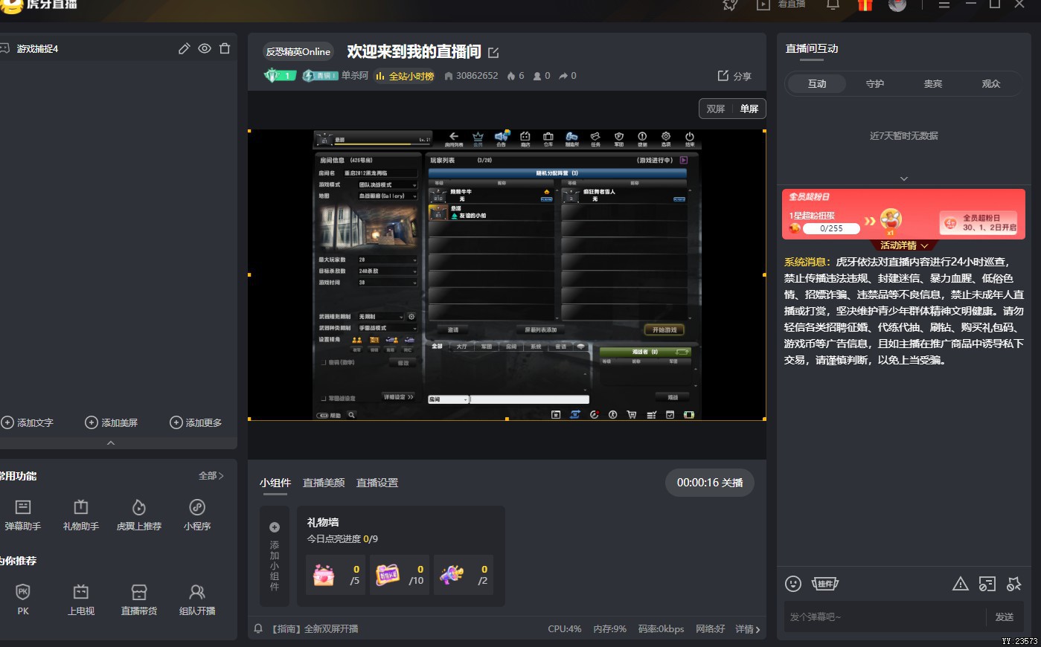This screenshot has width=1041, height=647.
Task: Click 发送 to send chat message
Action: 1005,617
